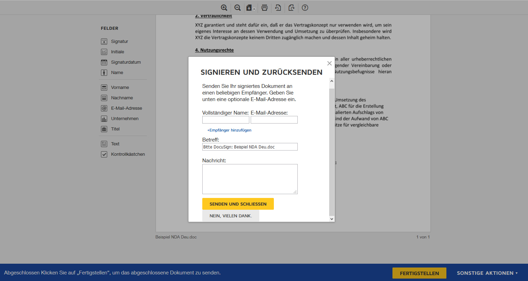Focus the Vollständiger Name input field

click(225, 120)
